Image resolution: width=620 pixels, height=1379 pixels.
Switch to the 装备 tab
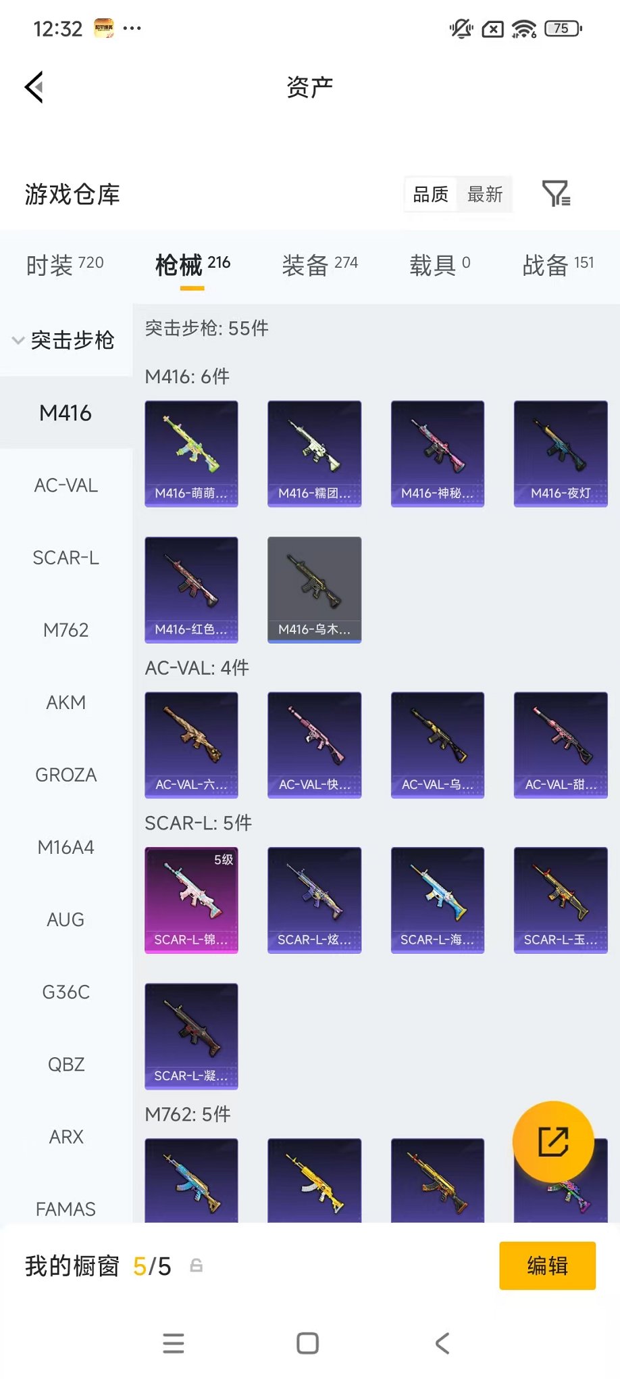[320, 265]
